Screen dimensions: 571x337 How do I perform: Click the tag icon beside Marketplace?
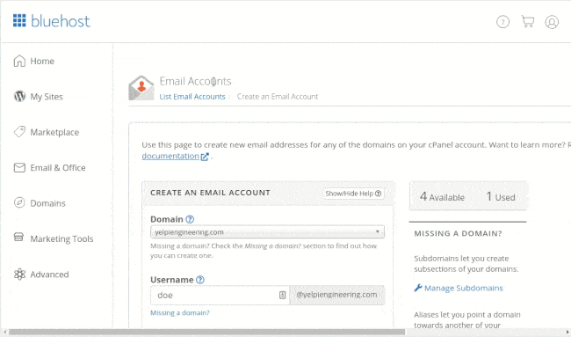click(x=19, y=132)
